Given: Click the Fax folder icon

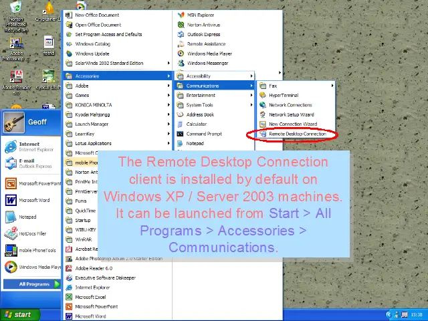Looking at the screenshot, I should [x=263, y=86].
